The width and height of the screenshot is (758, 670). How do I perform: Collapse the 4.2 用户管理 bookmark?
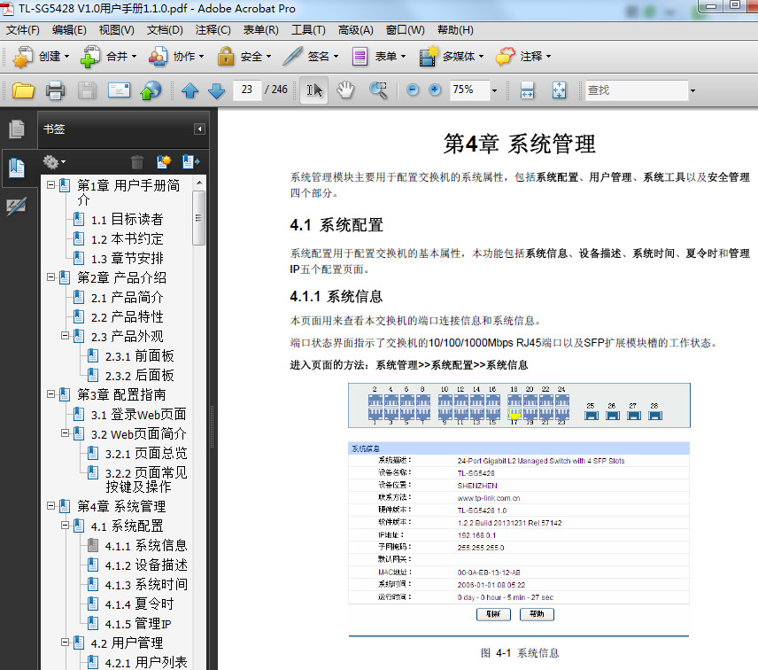65,642
